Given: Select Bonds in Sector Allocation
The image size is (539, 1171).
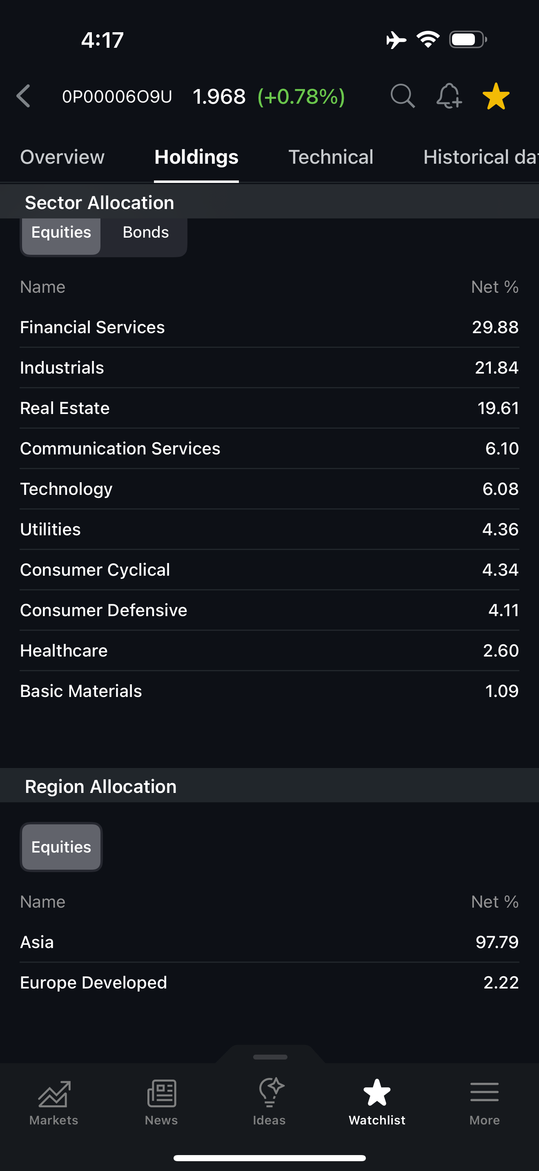Looking at the screenshot, I should pyautogui.click(x=145, y=232).
